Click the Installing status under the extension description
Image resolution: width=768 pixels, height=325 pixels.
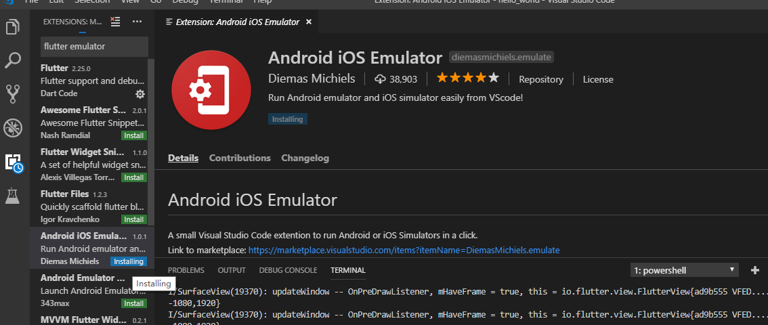pos(288,119)
